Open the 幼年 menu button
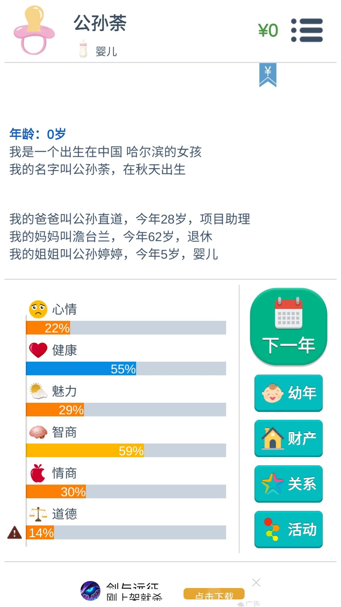341x607 pixels. pyautogui.click(x=289, y=393)
